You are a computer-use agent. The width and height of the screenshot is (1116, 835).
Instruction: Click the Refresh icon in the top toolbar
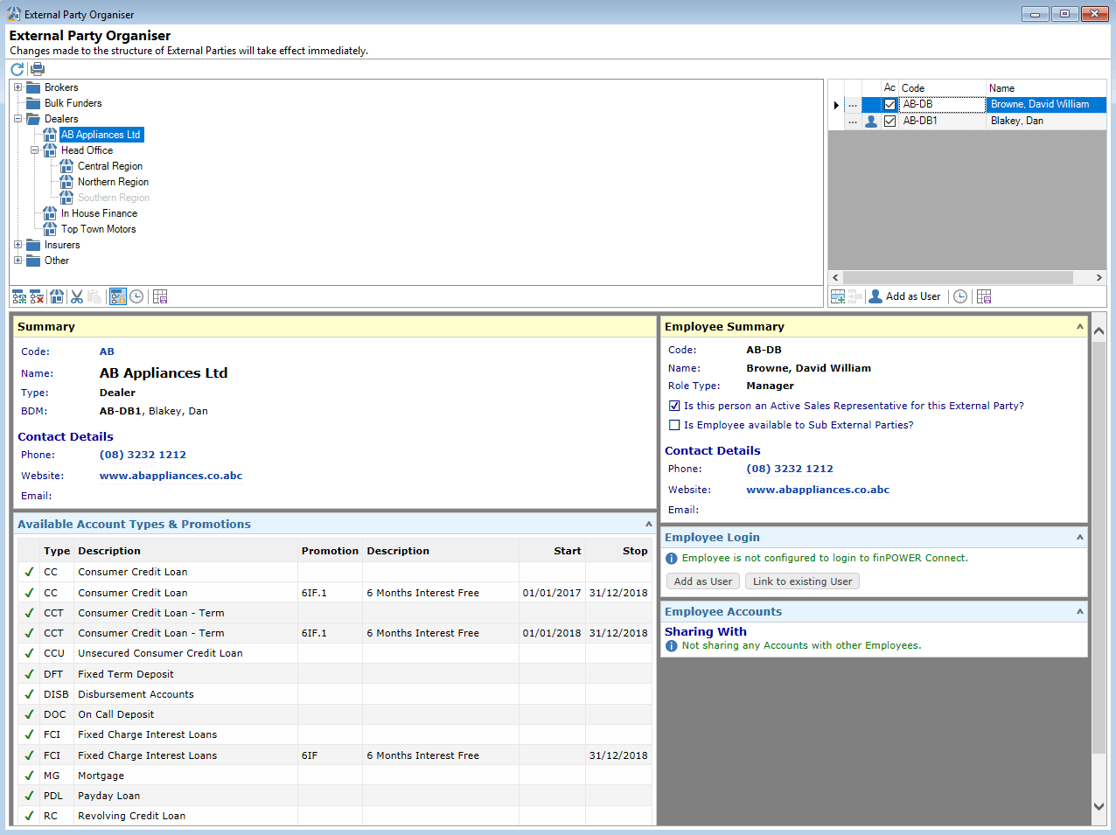(17, 69)
